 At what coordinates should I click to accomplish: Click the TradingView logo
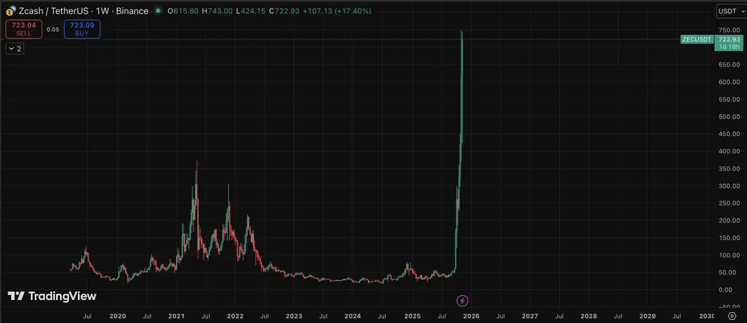[52, 296]
